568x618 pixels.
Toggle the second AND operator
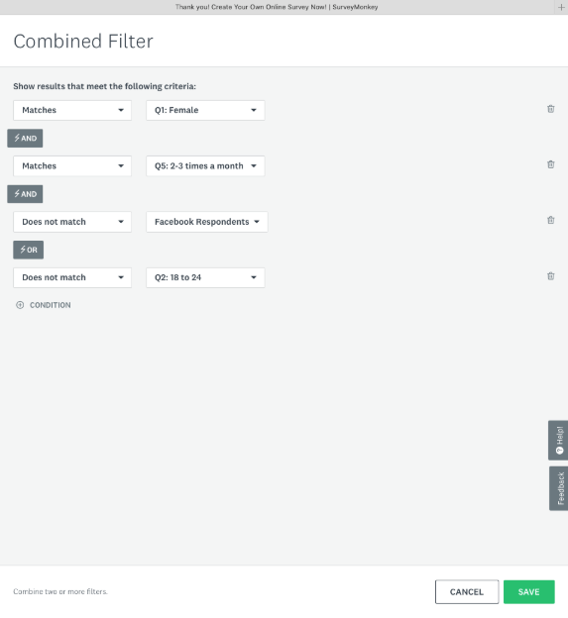[x=25, y=194]
